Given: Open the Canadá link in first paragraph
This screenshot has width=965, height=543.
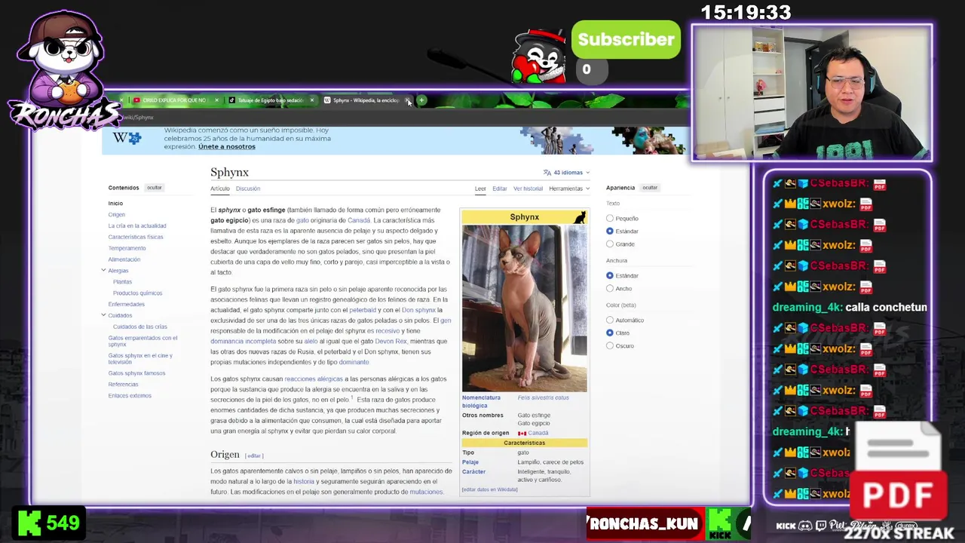Looking at the screenshot, I should pos(359,220).
